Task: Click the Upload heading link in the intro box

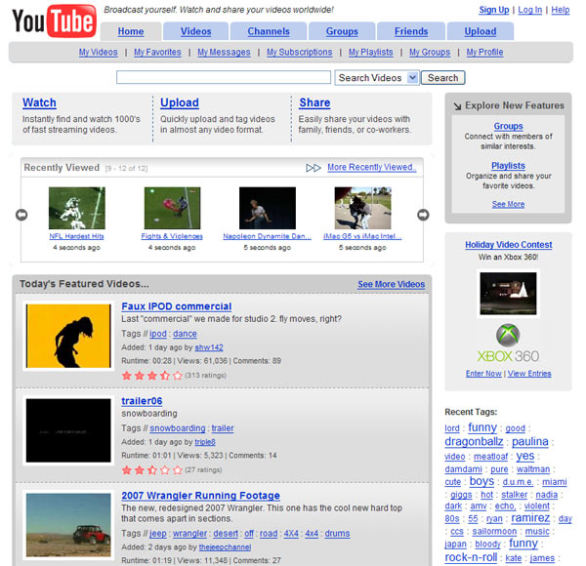Action: [x=180, y=102]
